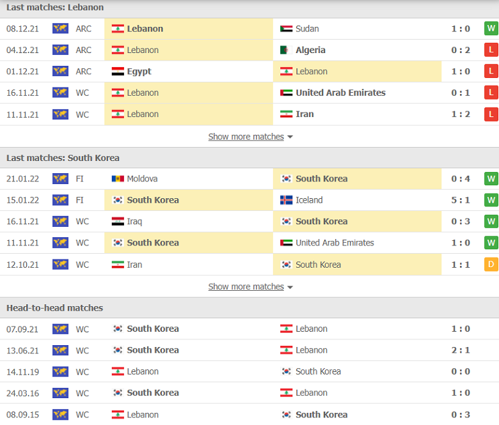Click the Sudan flag icon
The width and height of the screenshot is (499, 425).
click(286, 29)
